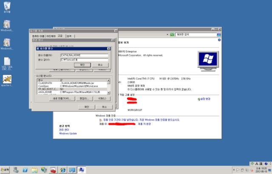Viewport: 272px width, 174px height.
Task: Click the language bar Hanja 漢 button
Action: pos(261,164)
